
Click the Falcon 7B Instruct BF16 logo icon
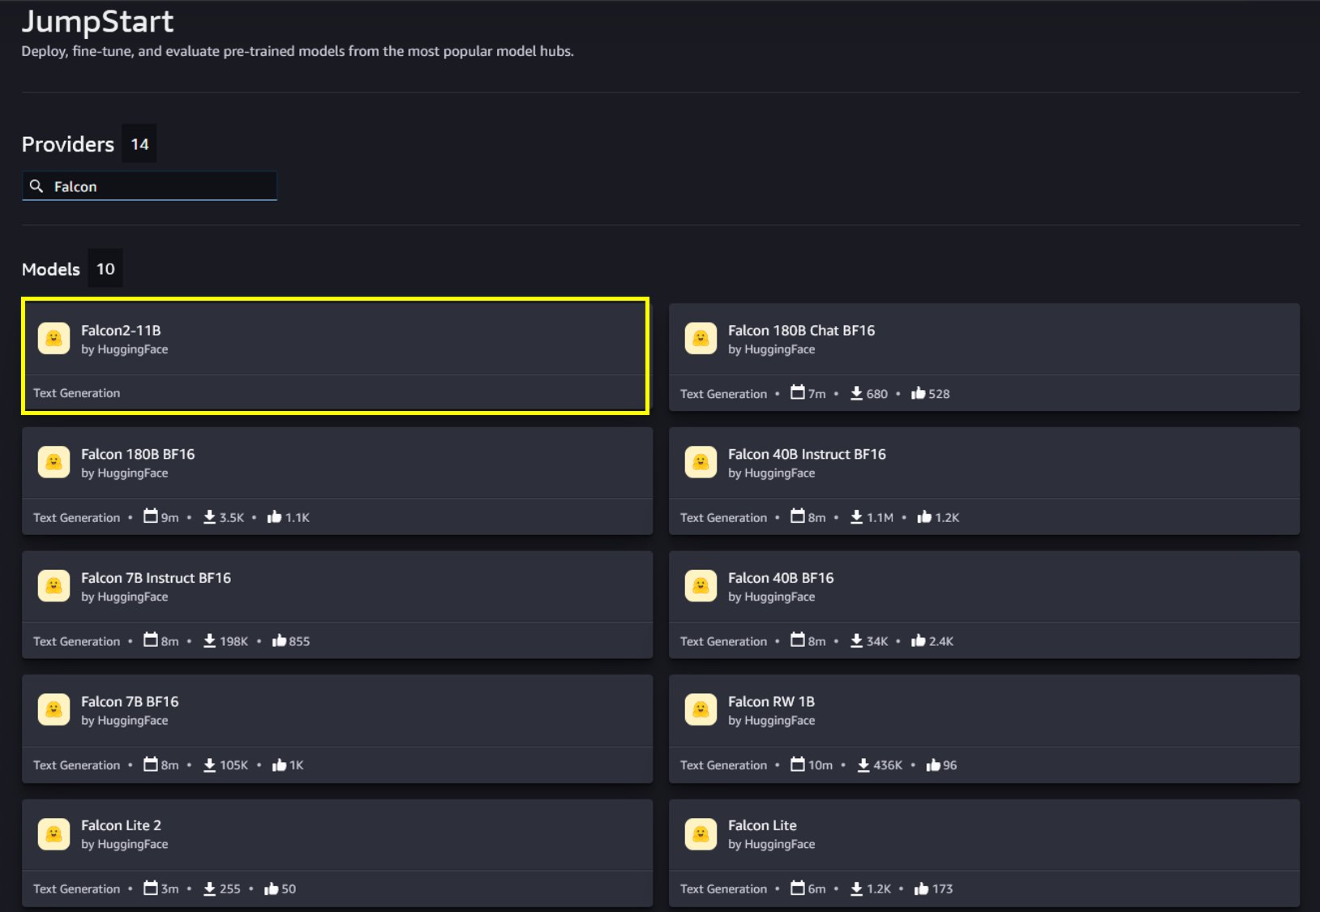coord(54,586)
